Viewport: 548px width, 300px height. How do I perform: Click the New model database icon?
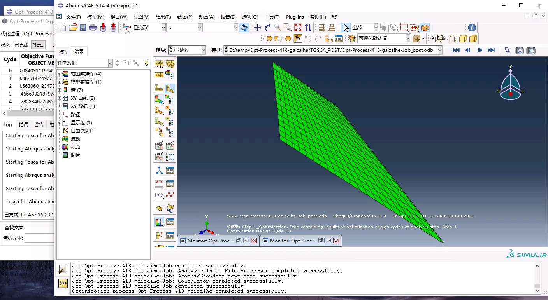click(x=63, y=28)
